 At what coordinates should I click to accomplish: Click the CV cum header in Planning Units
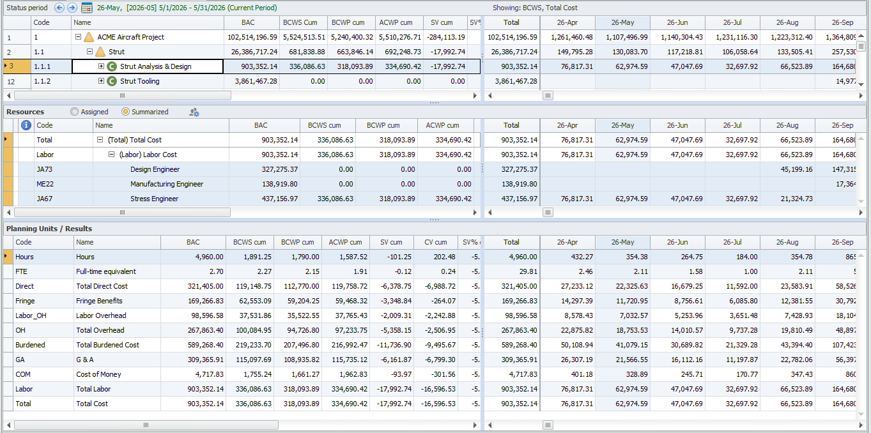click(436, 242)
